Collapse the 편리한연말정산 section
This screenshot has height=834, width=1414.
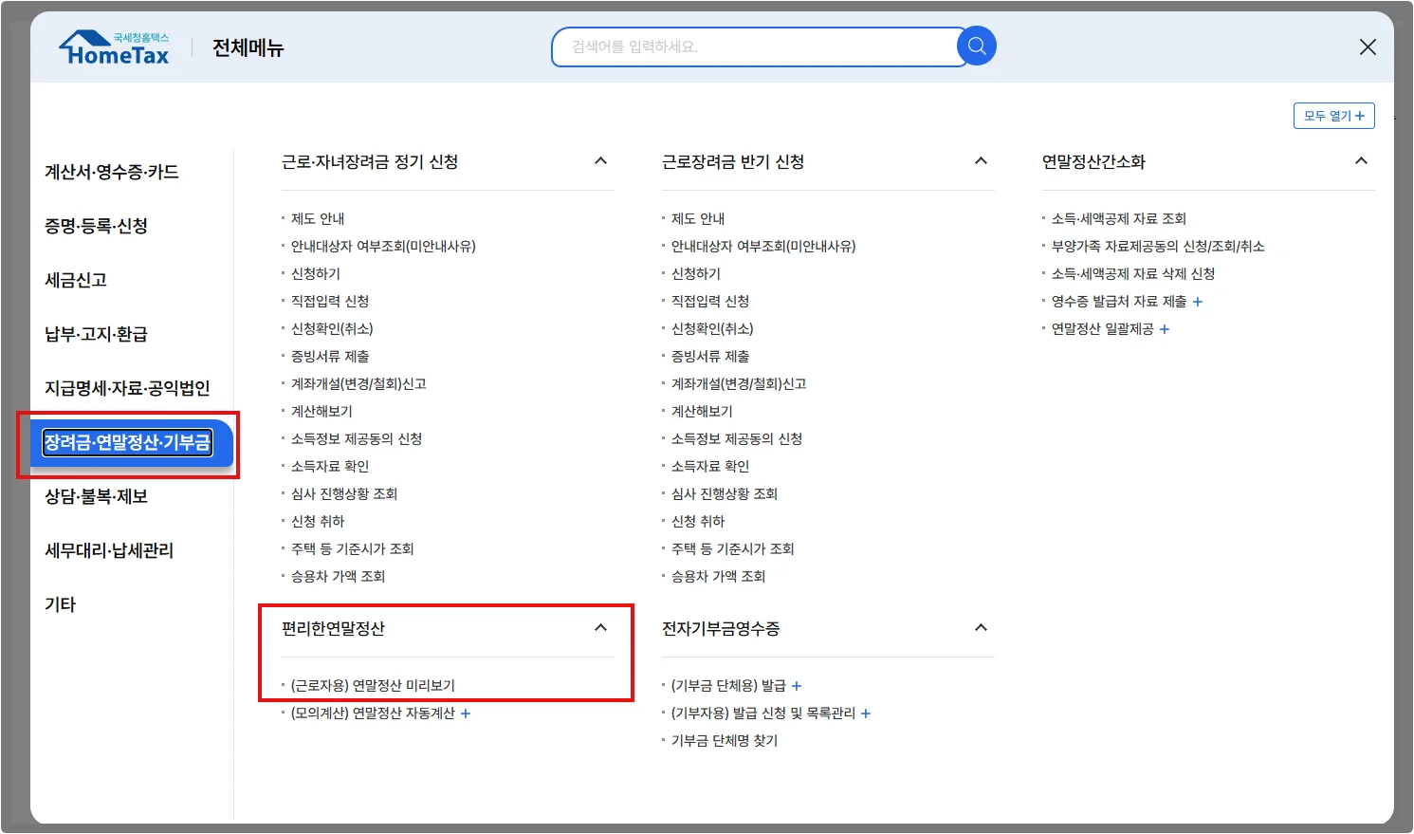click(x=600, y=628)
